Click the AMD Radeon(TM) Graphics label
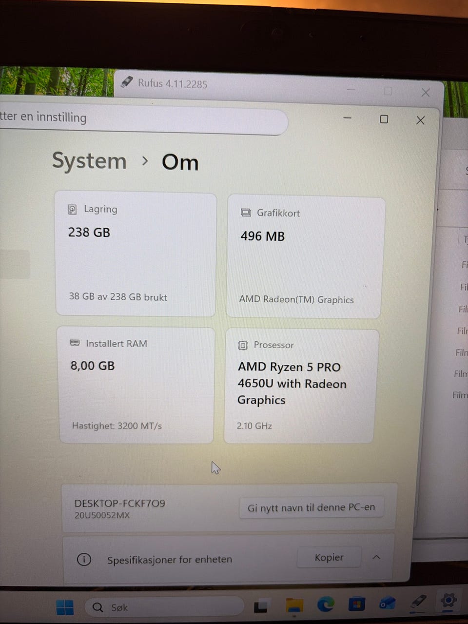The width and height of the screenshot is (468, 624). point(296,299)
